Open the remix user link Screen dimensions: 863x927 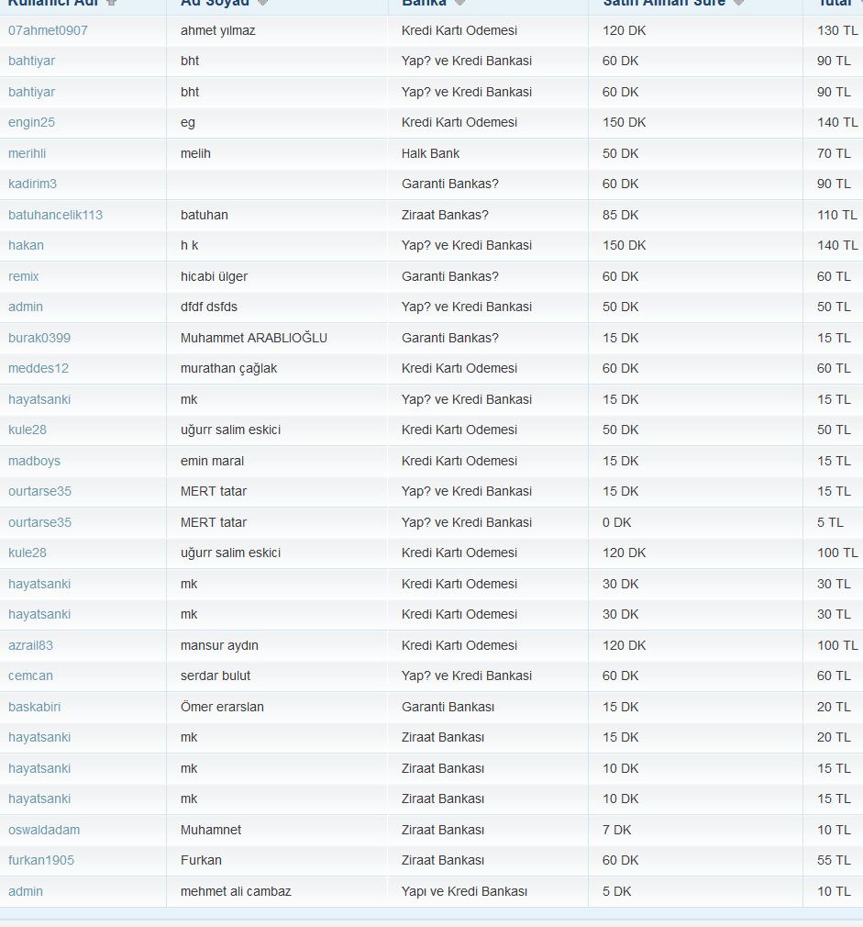point(24,276)
